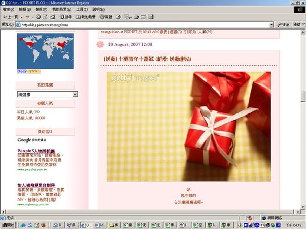Image resolution: width=306 pixels, height=229 pixels.
Task: Click the Discuss toolbar icon
Action: pos(151,17)
